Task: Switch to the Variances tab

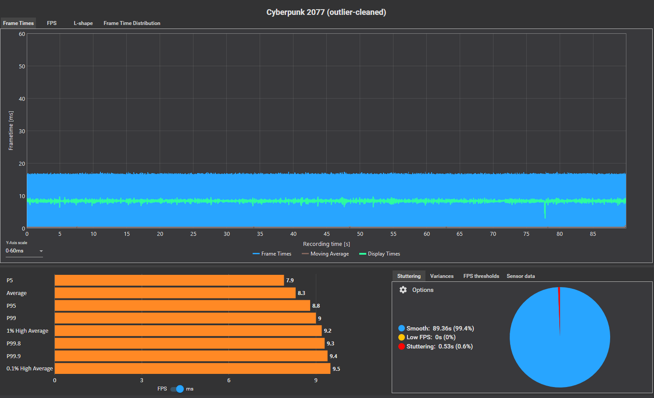Action: click(x=442, y=276)
